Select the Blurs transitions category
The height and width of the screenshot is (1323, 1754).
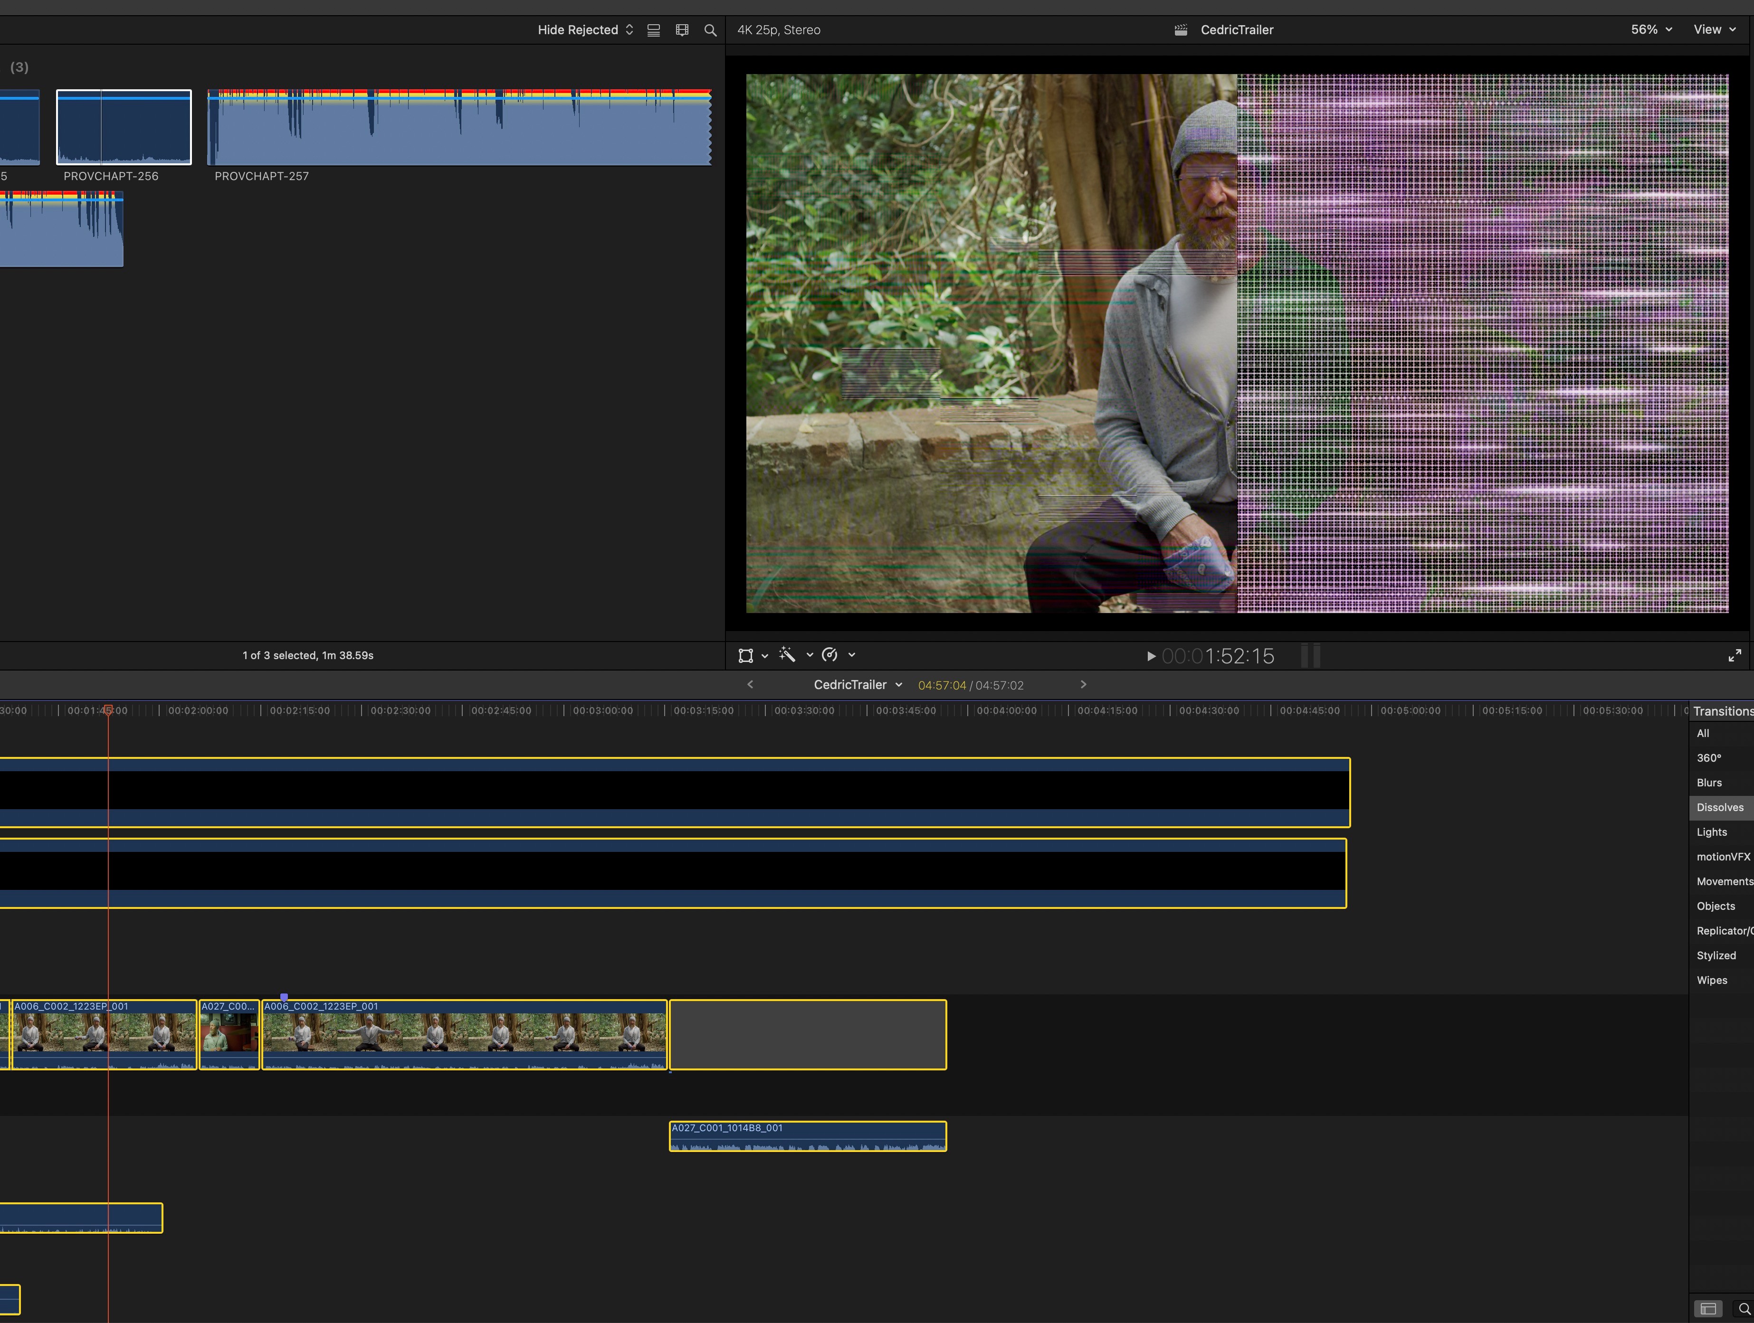point(1709,783)
